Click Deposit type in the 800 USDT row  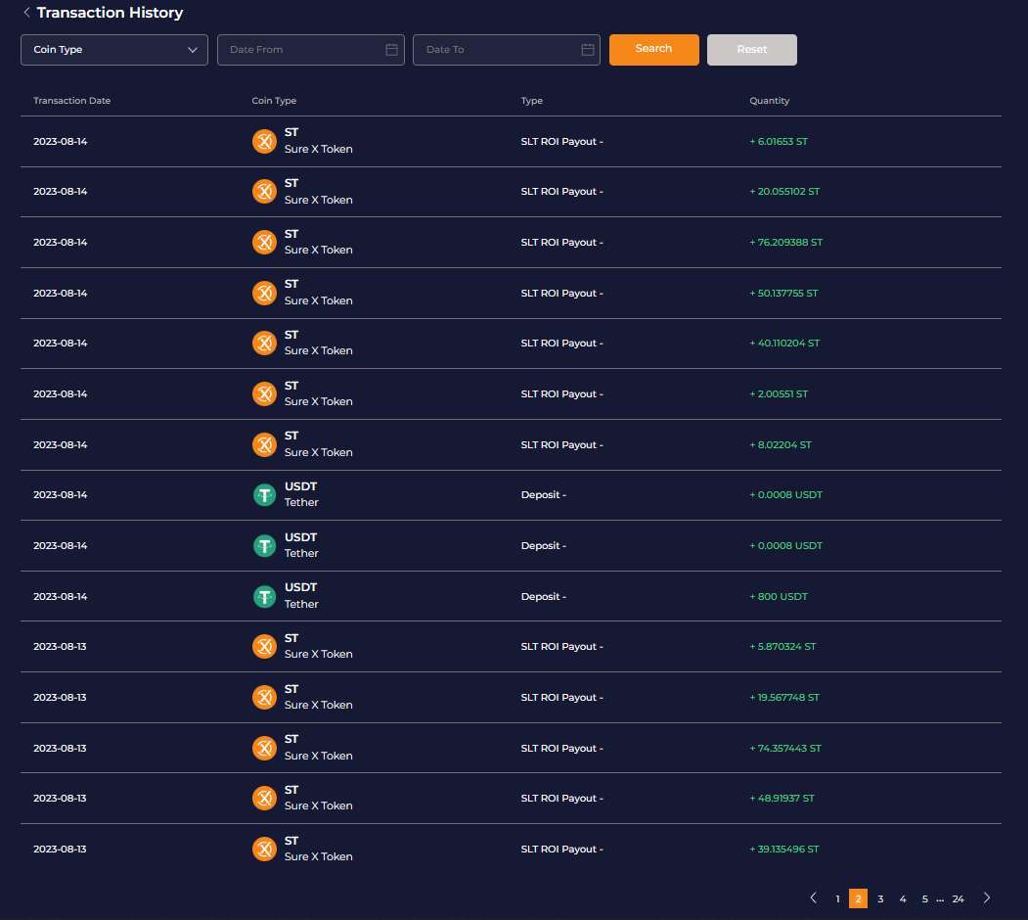[544, 596]
